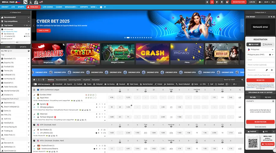Open the Crystal game thumbnail
This screenshot has height=153, width=276.
83,54
